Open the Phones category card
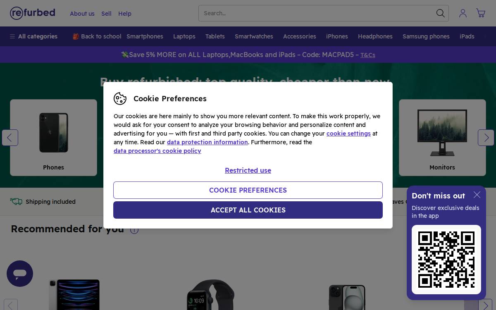Image resolution: width=496 pixels, height=310 pixels. pyautogui.click(x=54, y=138)
